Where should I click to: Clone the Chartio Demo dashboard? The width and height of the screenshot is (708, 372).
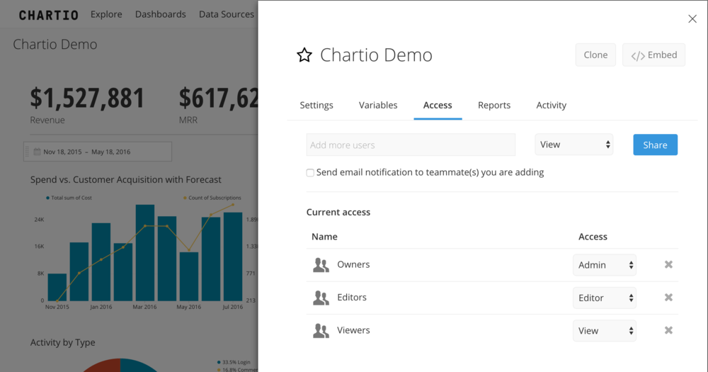595,55
